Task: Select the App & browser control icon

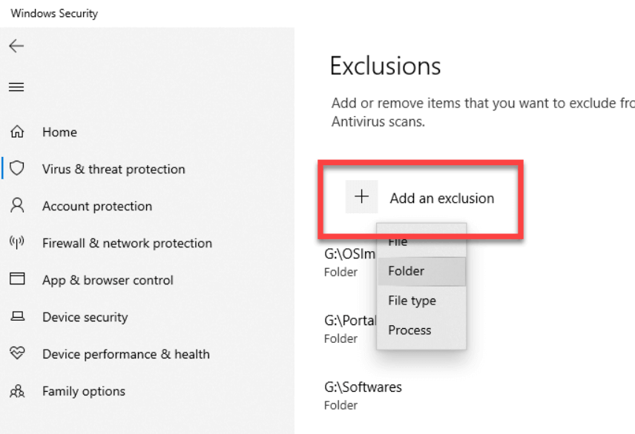Action: point(16,280)
